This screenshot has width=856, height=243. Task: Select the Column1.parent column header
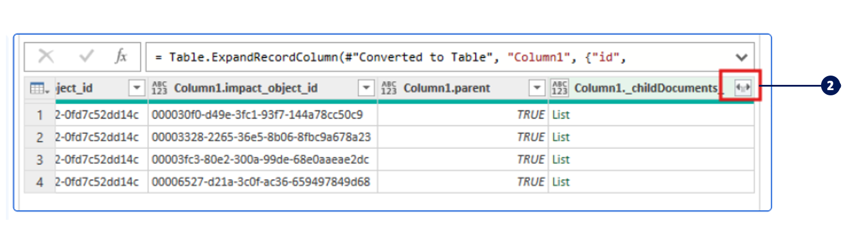[x=447, y=88]
